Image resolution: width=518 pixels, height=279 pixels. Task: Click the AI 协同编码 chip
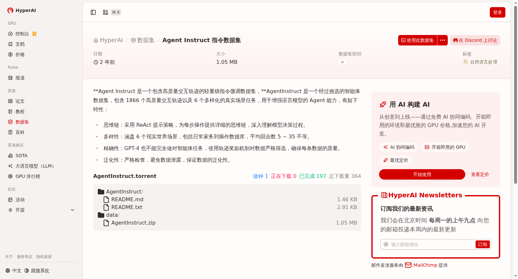pos(399,147)
